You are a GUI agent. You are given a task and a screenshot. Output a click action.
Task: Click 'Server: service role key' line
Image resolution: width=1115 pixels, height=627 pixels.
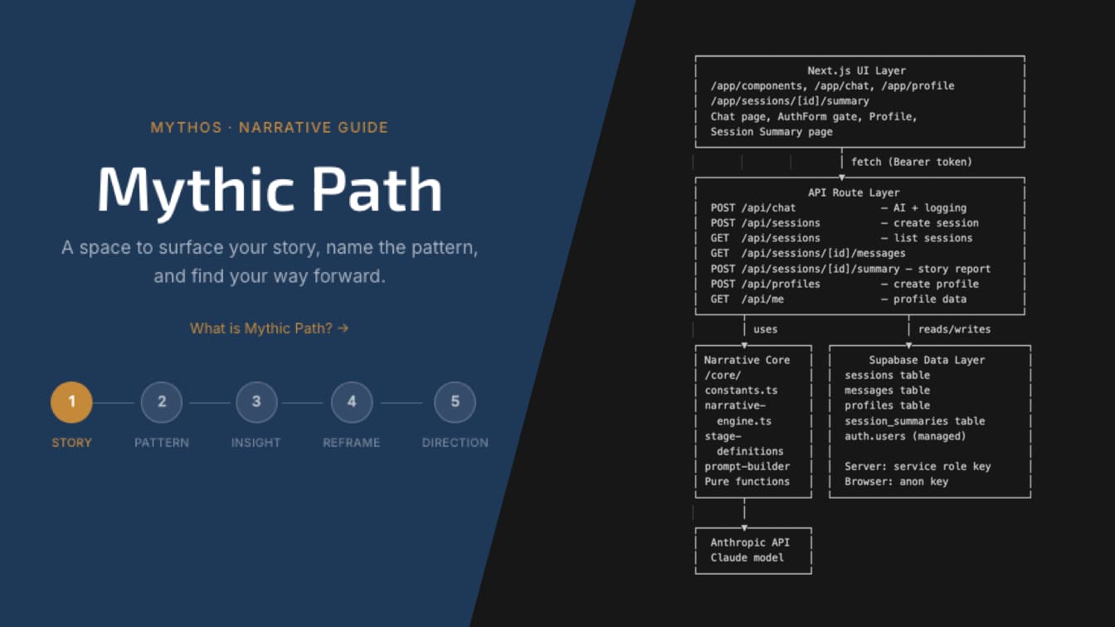(x=918, y=466)
